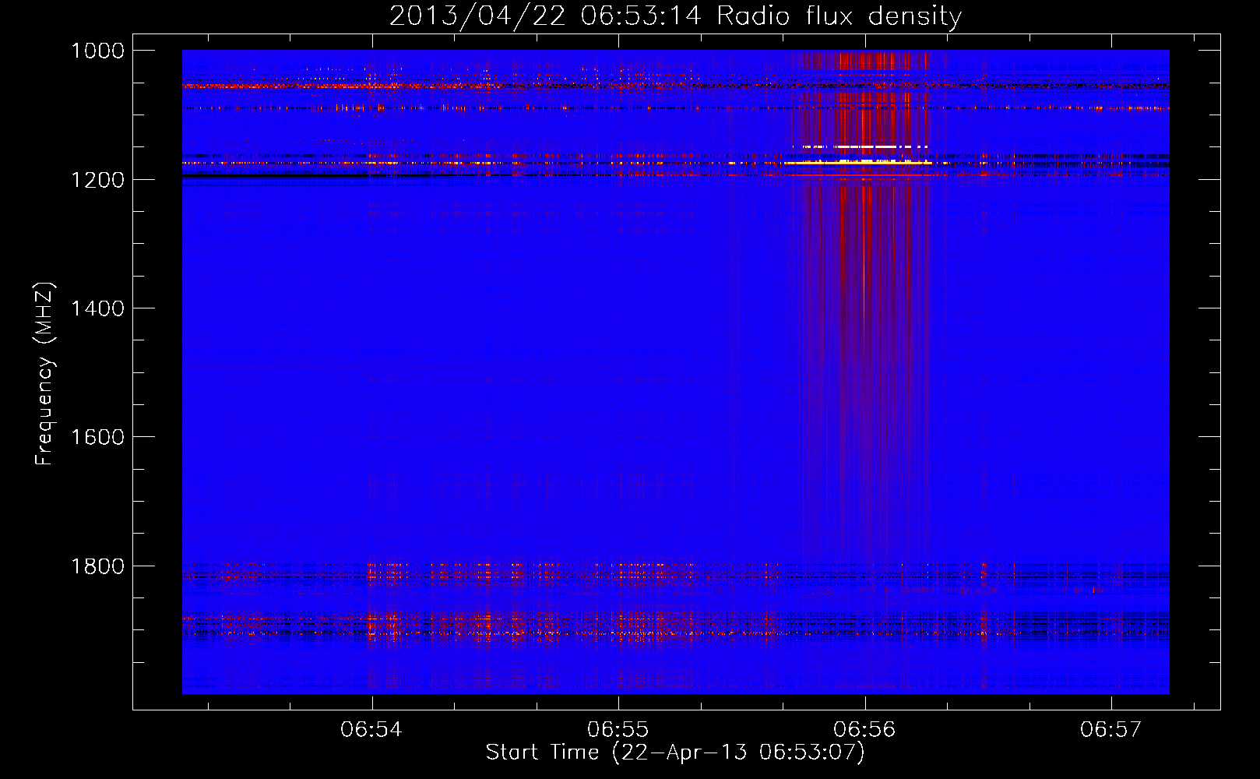Click the "Start Time (22-Apr-13 06:53:07)" label
This screenshot has height=779, width=1260.
pyautogui.click(x=675, y=753)
